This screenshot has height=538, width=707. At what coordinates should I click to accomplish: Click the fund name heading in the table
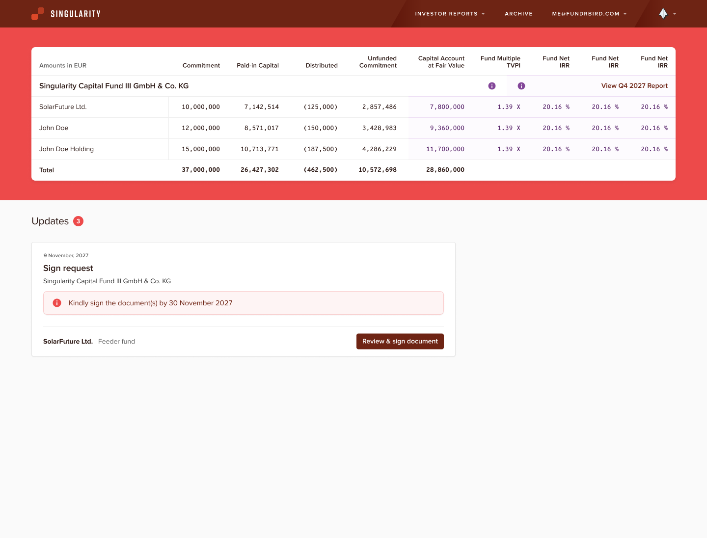pyautogui.click(x=114, y=86)
